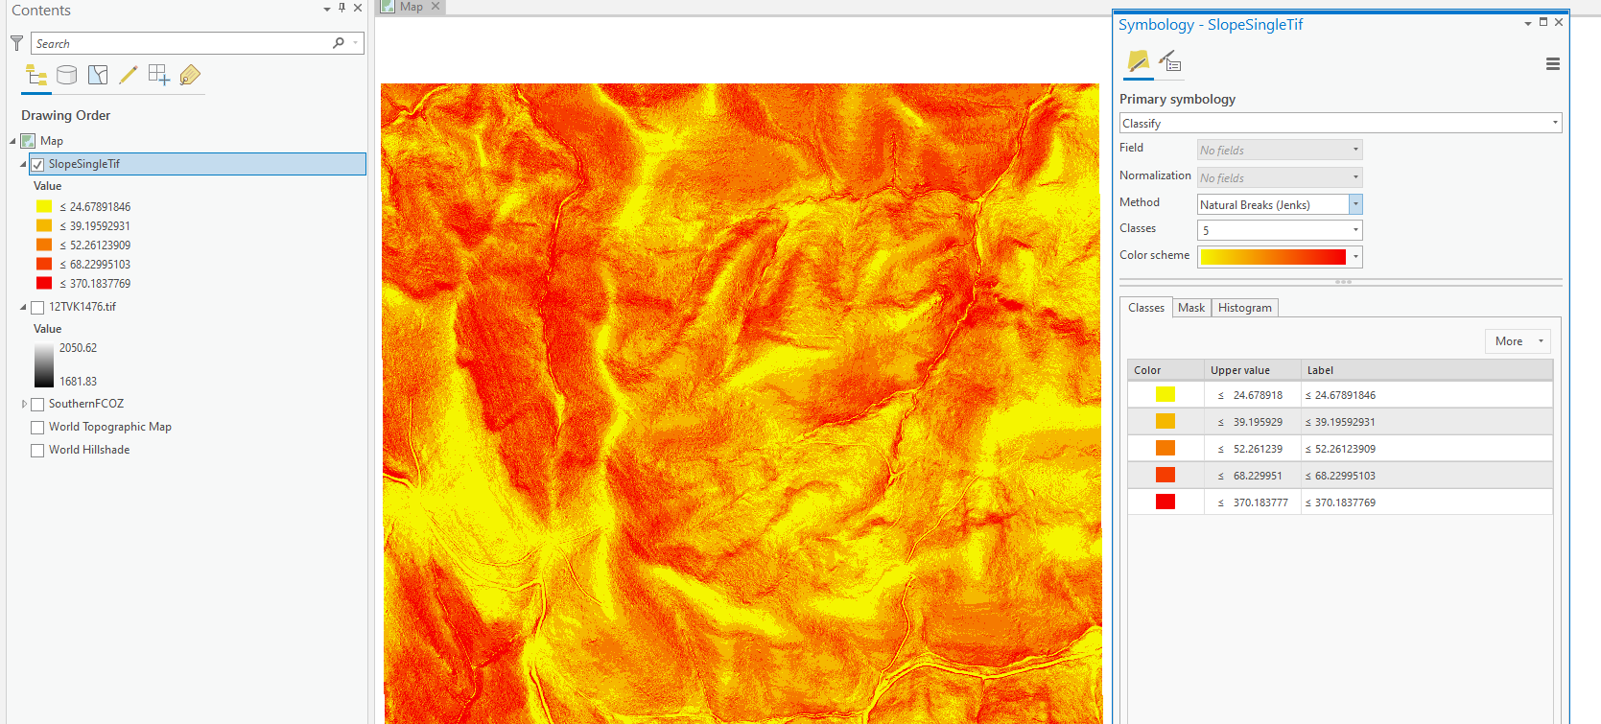Select List By Editing pencil icon
The width and height of the screenshot is (1601, 724).
point(129,75)
